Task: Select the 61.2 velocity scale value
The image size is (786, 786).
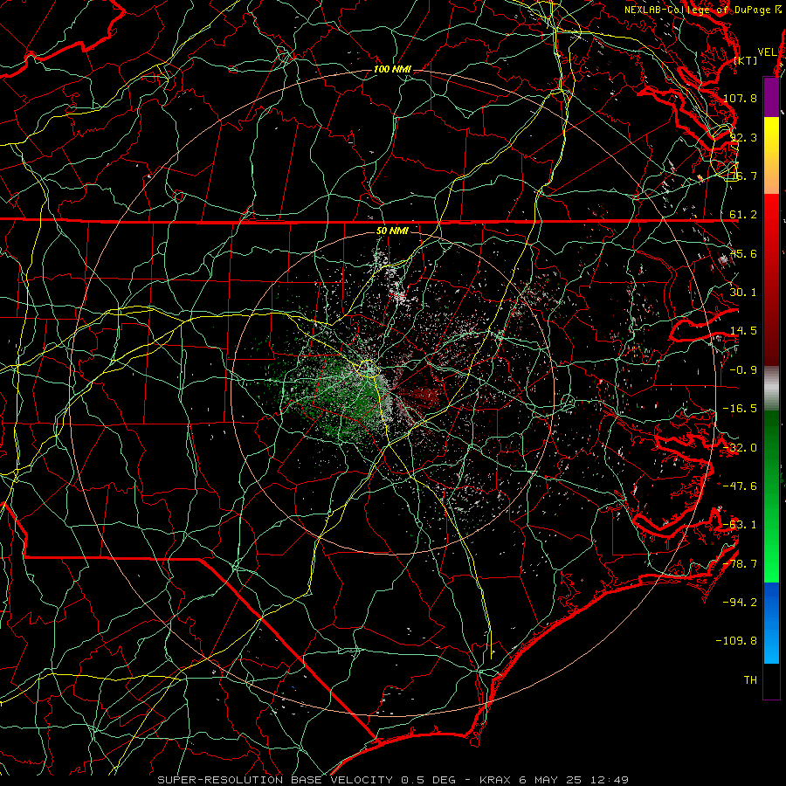Action: pyautogui.click(x=743, y=215)
